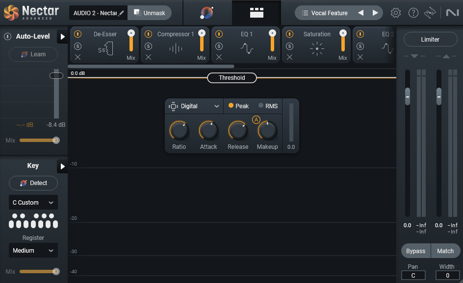Expand the Key panel arrow

tap(62, 166)
